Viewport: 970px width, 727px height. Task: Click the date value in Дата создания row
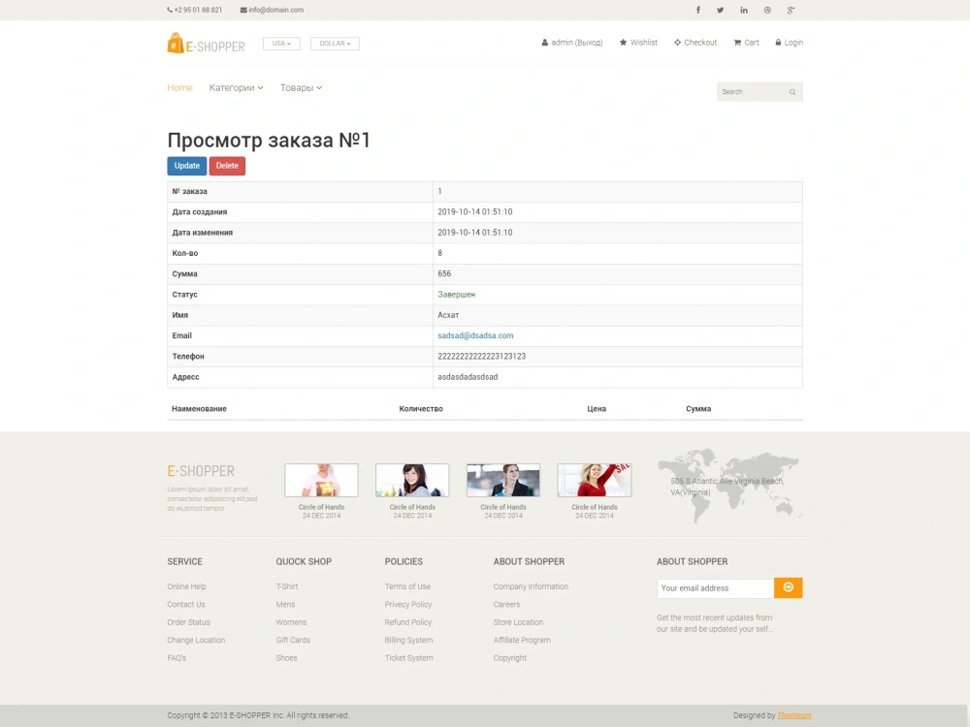(x=474, y=212)
